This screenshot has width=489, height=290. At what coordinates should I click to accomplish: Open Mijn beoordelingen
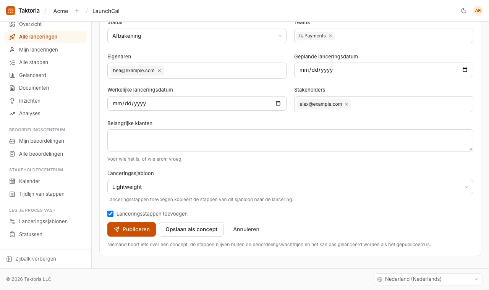tap(46, 141)
